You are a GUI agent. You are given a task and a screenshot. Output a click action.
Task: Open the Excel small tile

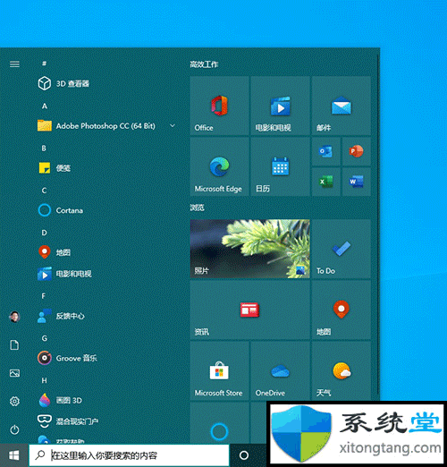coord(325,182)
